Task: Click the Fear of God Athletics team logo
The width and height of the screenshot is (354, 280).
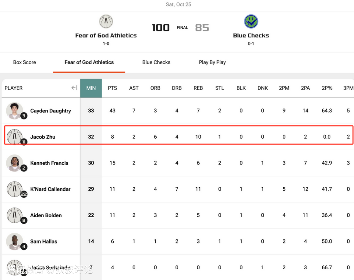Action: tap(106, 21)
